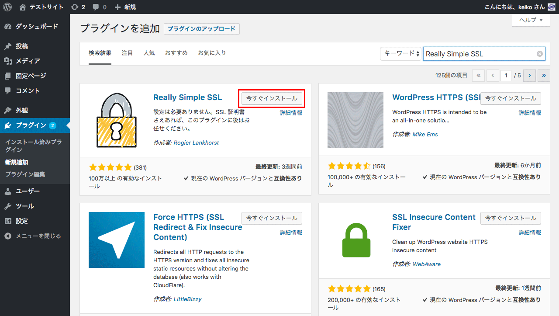Switch to the 人気 tab
This screenshot has height=316, width=559.
click(149, 53)
